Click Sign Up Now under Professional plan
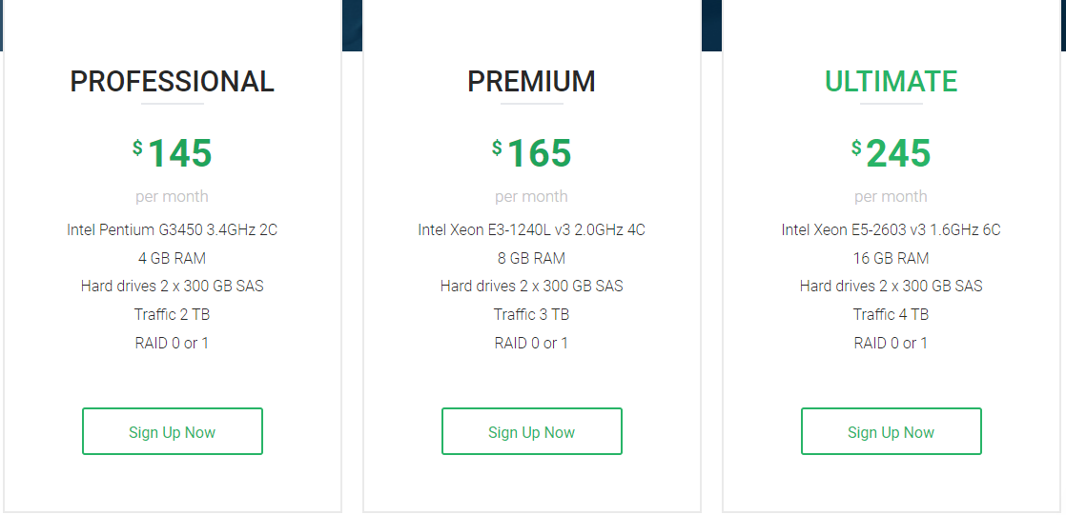 click(x=172, y=432)
